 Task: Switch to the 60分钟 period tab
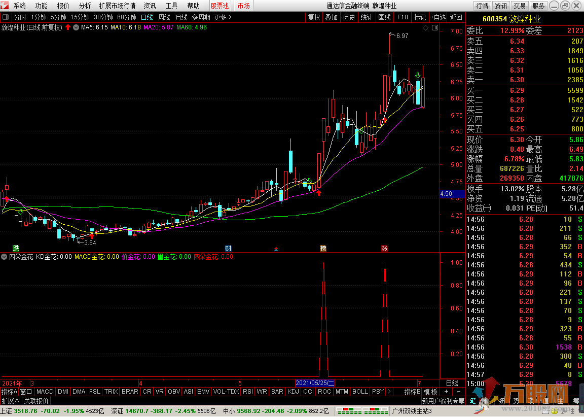coord(127,17)
